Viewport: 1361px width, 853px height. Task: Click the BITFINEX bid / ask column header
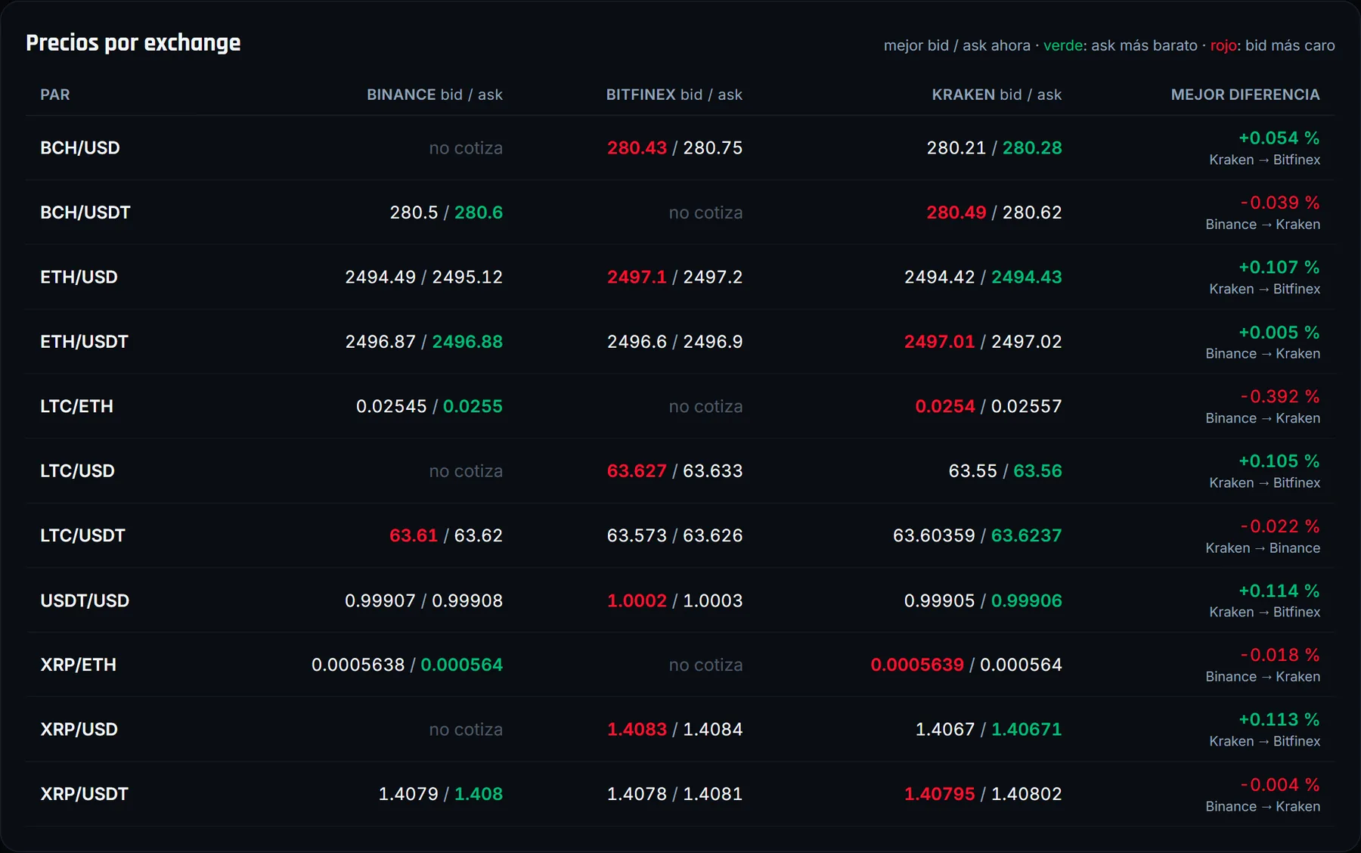click(x=674, y=95)
